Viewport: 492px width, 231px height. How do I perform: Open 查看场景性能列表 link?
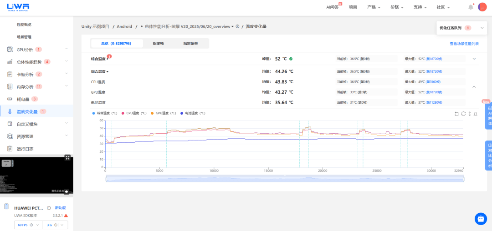pos(464,44)
